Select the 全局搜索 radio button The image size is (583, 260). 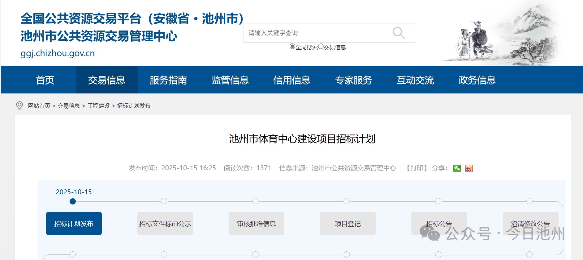[x=292, y=47]
